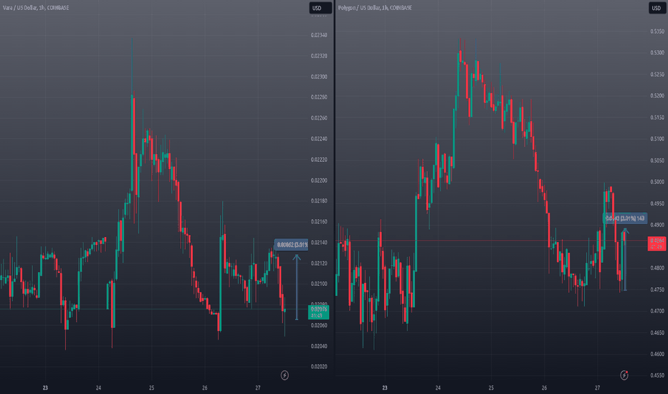This screenshot has height=394, width=668.
Task: Click date 27 on the Polygon chart time axis
Action: coord(597,388)
